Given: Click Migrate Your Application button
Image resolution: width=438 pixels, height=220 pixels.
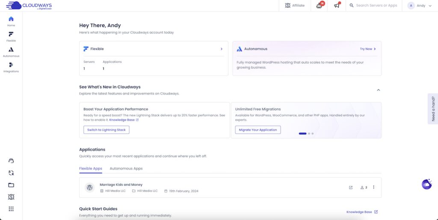Looking at the screenshot, I should pyautogui.click(x=258, y=130).
